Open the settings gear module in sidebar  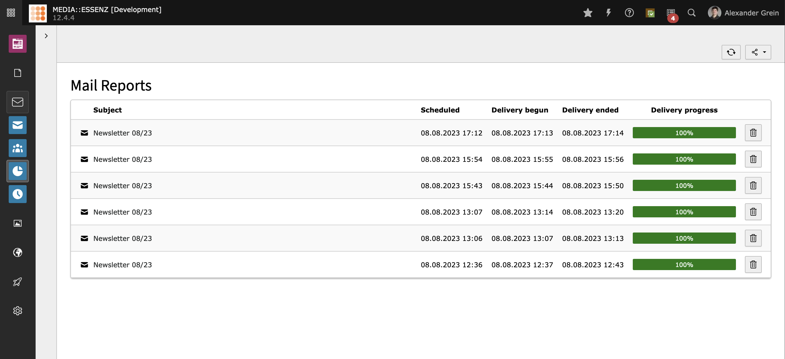[18, 310]
